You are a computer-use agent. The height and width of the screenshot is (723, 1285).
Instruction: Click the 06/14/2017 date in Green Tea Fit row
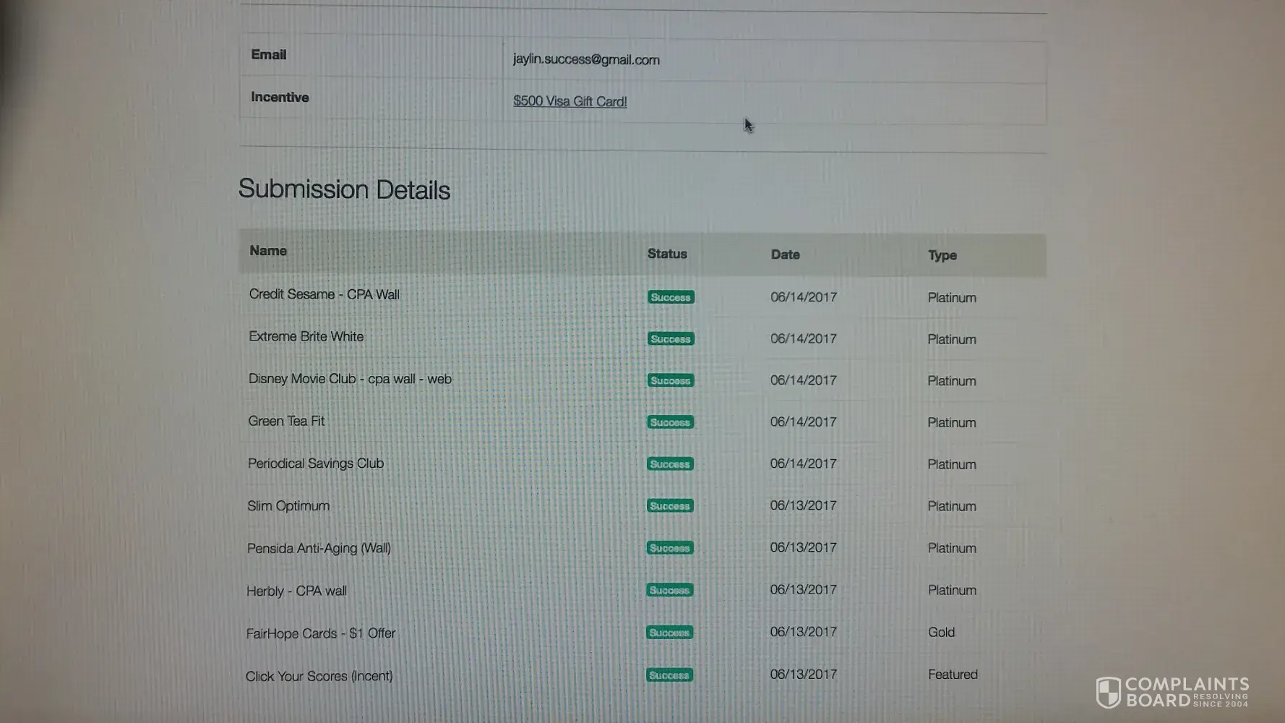(804, 422)
